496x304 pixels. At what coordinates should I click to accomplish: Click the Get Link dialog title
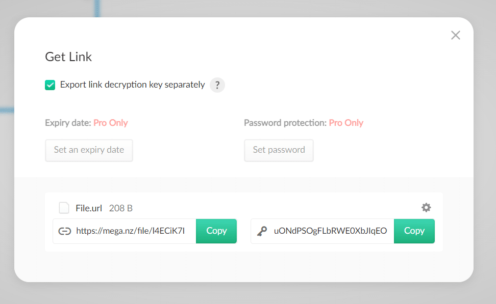click(68, 57)
